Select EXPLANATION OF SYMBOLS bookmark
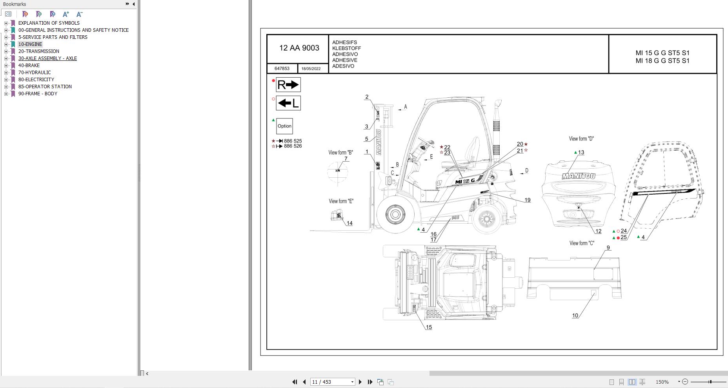This screenshot has width=728, height=388. (49, 23)
